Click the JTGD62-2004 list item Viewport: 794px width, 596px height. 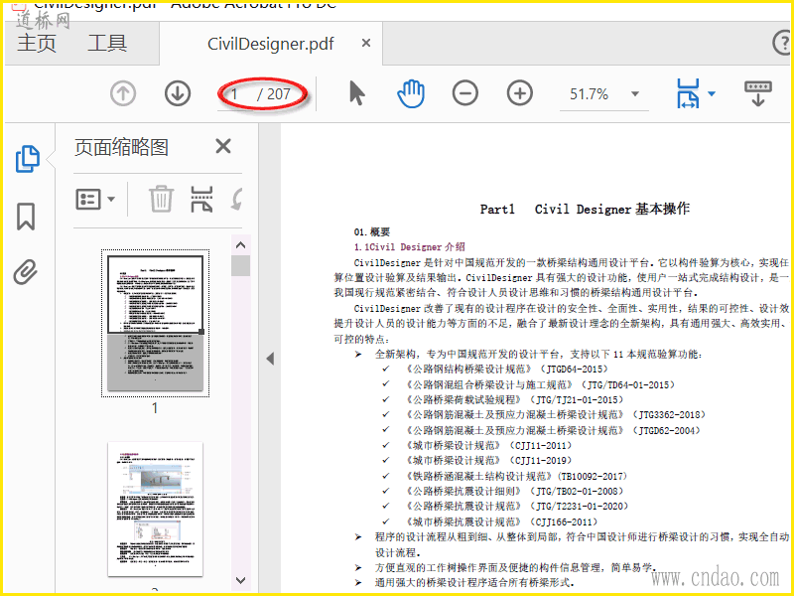(554, 430)
